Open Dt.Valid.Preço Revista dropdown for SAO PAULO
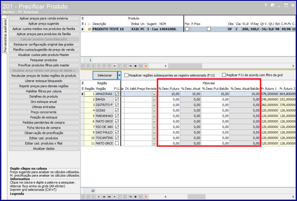 click(x=154, y=132)
